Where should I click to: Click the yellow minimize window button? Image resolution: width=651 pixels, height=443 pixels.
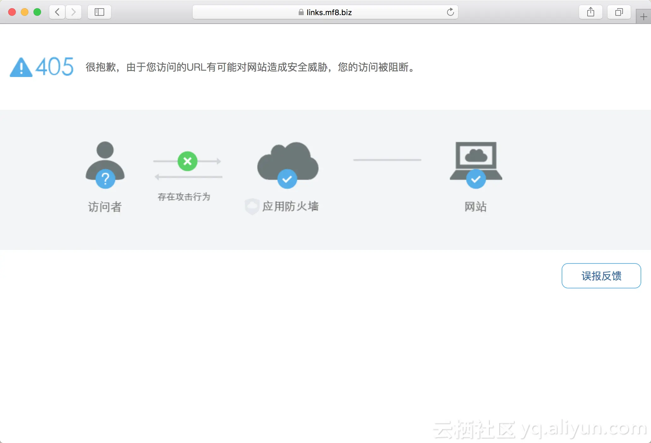(x=25, y=12)
